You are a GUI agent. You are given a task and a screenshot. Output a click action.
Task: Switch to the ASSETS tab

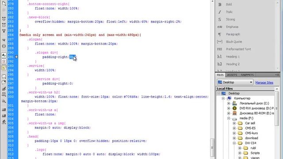[x=232, y=75]
